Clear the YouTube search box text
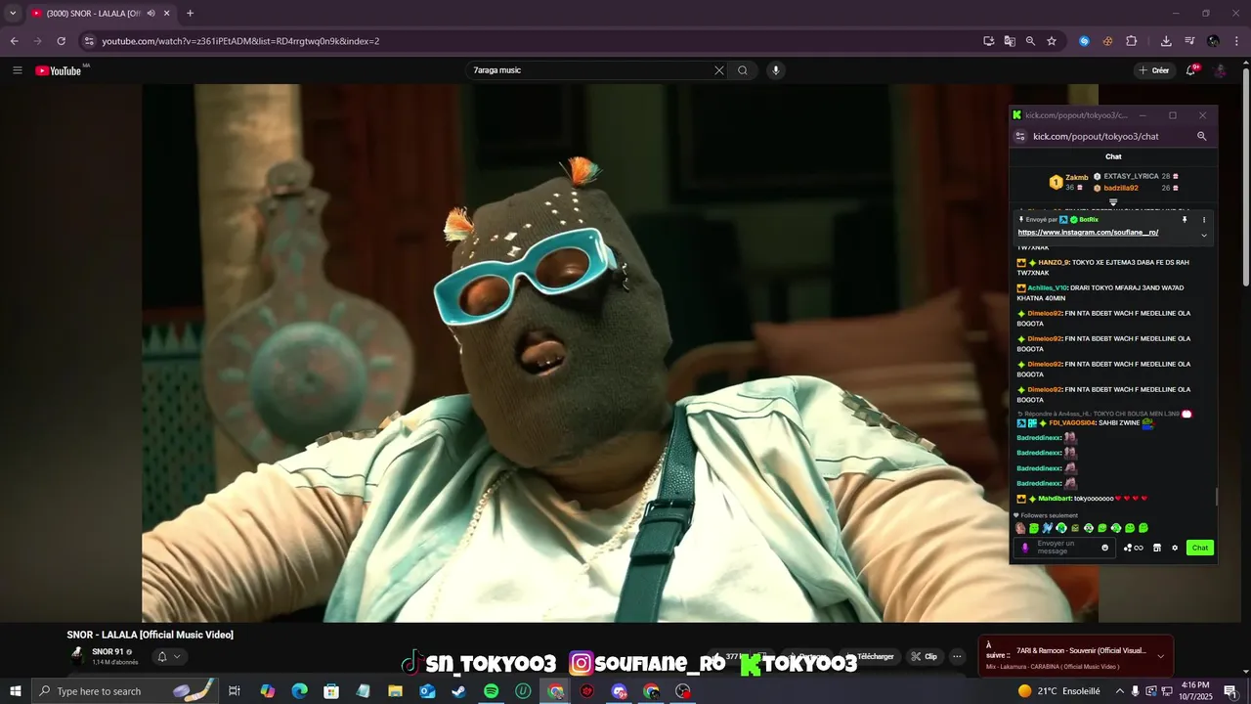1251x704 pixels. (x=719, y=70)
